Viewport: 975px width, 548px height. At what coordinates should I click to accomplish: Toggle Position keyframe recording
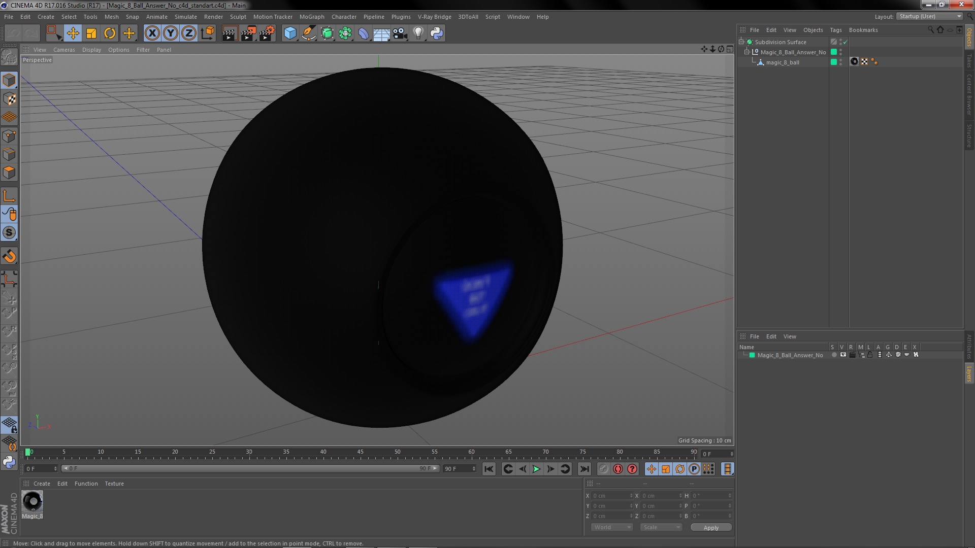(x=652, y=469)
